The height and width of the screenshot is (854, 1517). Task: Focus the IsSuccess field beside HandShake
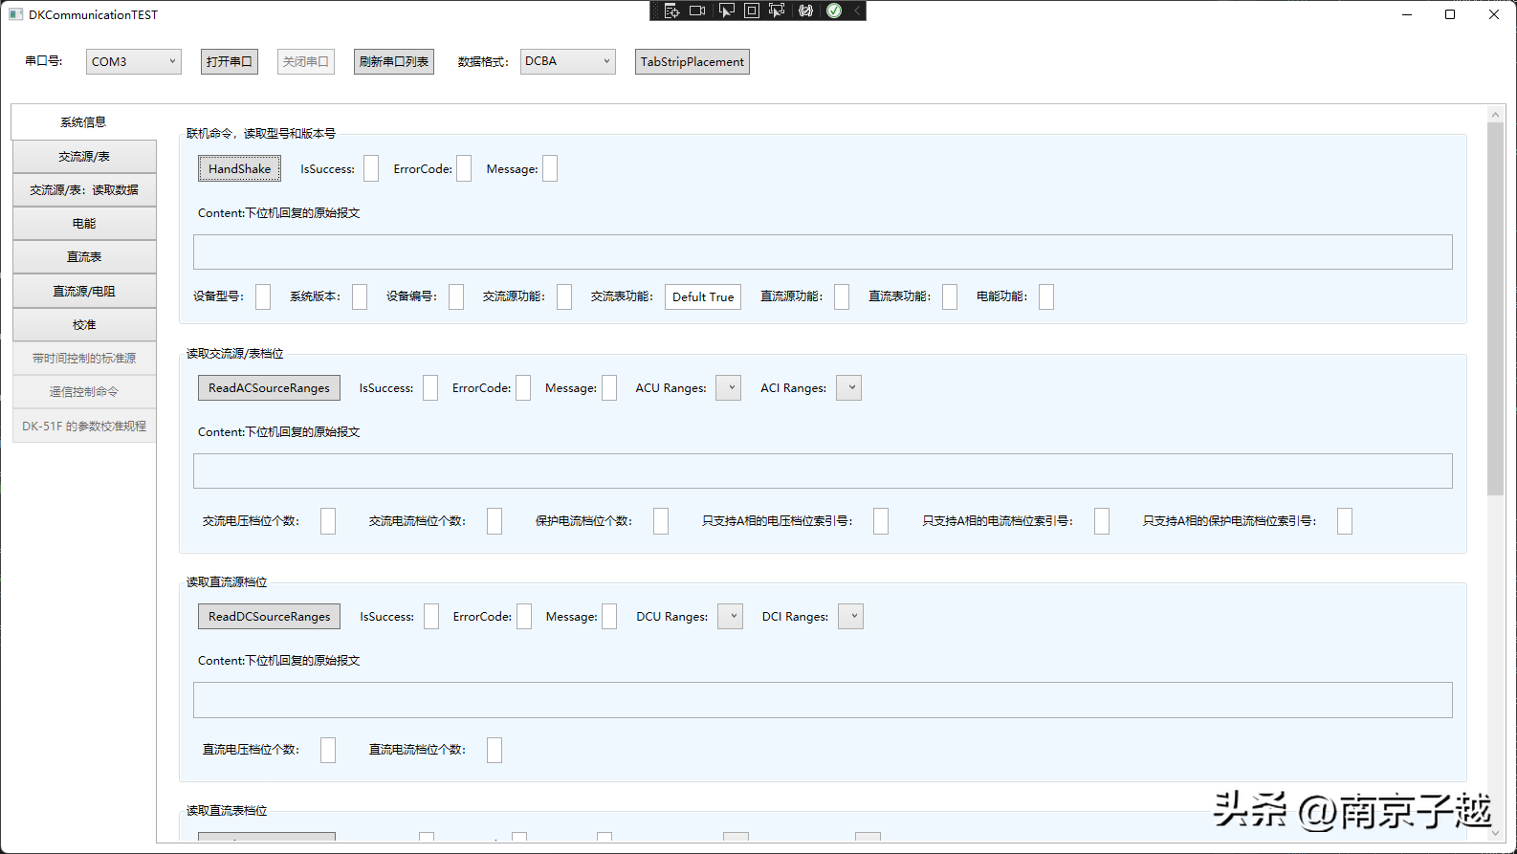(x=371, y=168)
